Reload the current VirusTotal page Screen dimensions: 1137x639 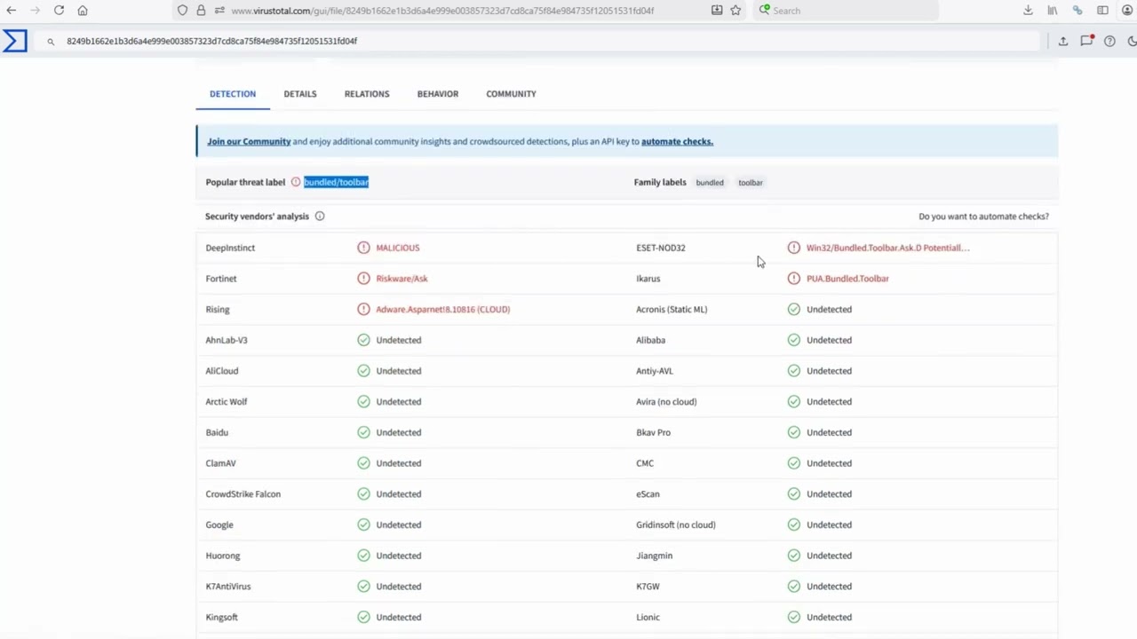pos(59,11)
